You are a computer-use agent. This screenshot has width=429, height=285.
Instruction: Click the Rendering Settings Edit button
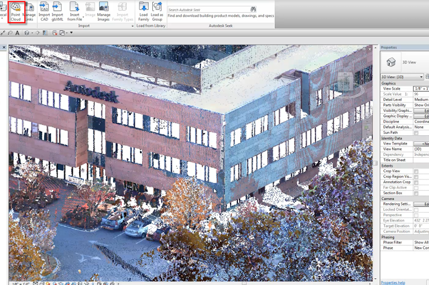coord(422,204)
